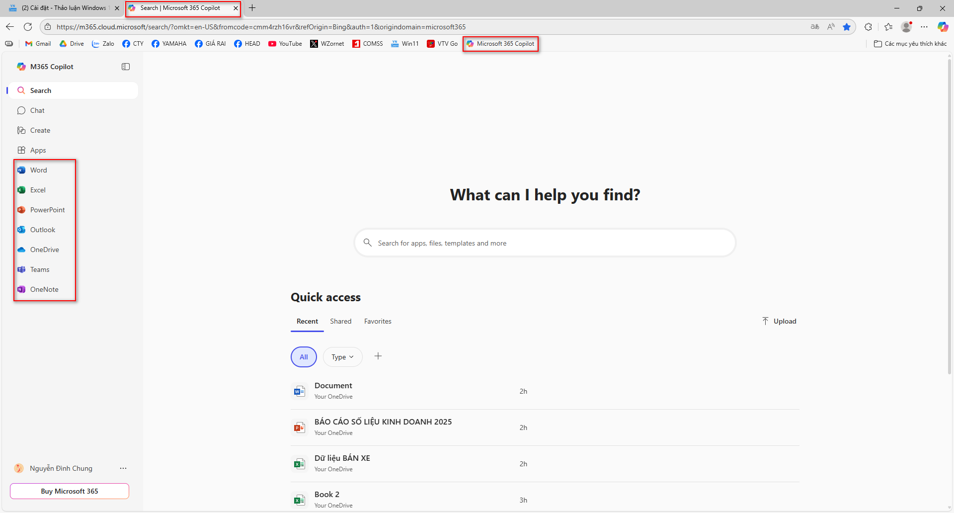The height and width of the screenshot is (513, 954).
Task: View site information lock icon
Action: (x=48, y=27)
